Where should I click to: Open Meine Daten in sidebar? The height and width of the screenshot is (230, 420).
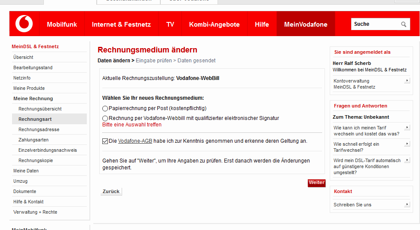(26, 171)
